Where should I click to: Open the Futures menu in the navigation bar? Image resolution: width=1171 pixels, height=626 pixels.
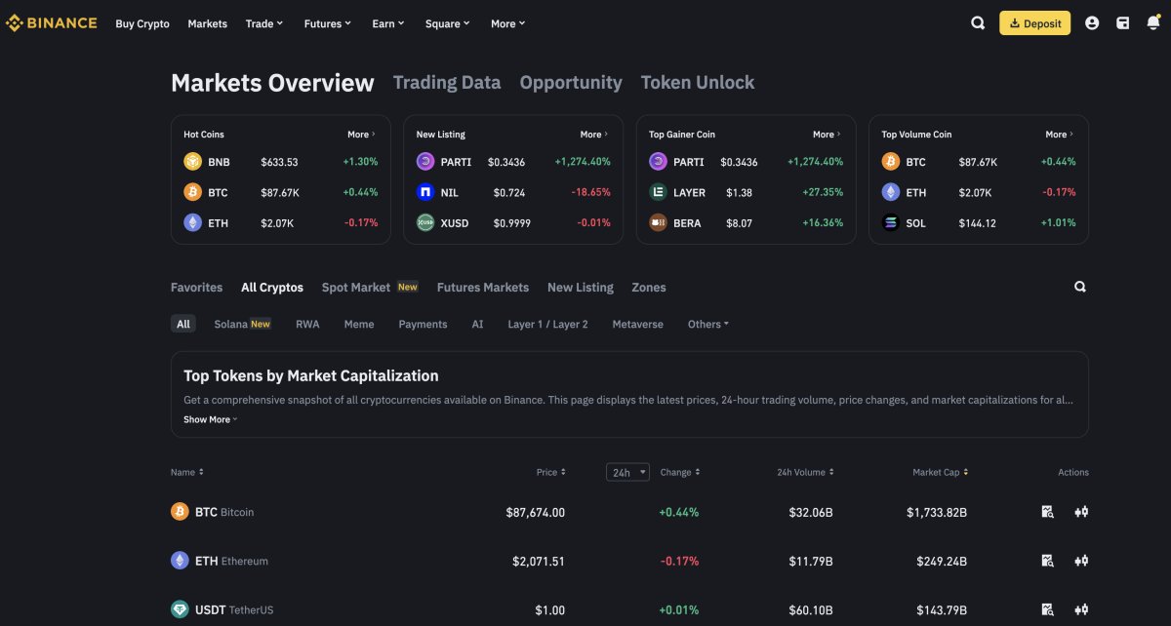click(x=328, y=23)
